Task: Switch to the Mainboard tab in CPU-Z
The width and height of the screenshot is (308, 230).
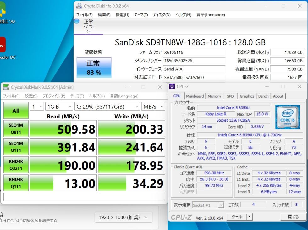Action: [195, 96]
